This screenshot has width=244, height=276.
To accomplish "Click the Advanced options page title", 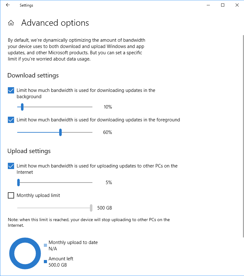I will pyautogui.click(x=55, y=23).
